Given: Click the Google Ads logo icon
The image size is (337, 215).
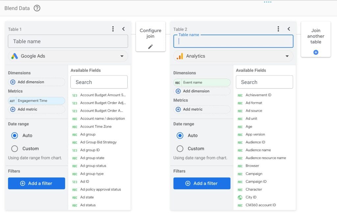Looking at the screenshot, I should point(14,56).
